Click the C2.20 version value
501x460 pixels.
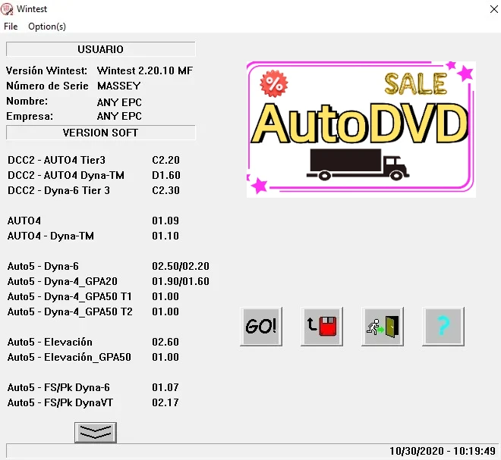pyautogui.click(x=165, y=160)
